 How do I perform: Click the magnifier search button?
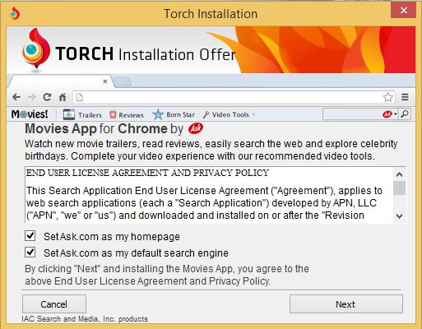tap(405, 114)
